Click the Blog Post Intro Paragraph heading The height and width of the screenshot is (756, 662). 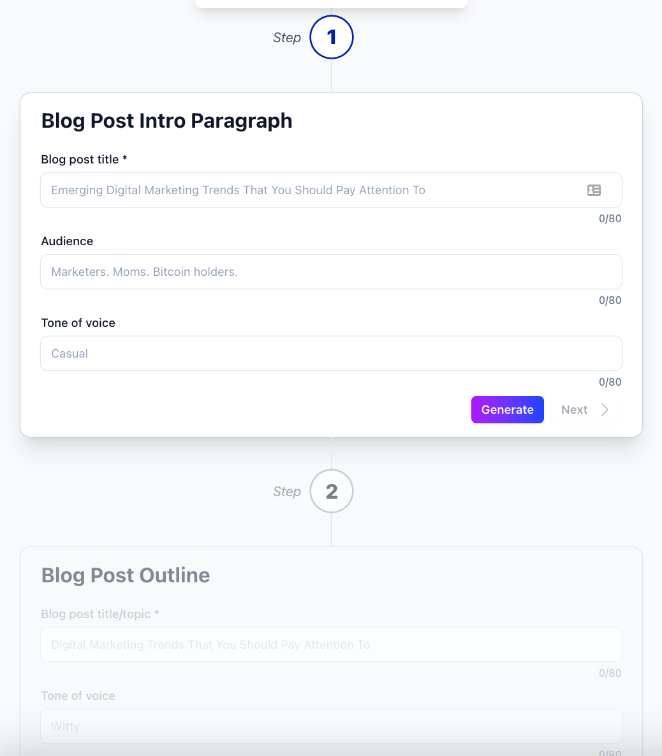[x=166, y=121]
